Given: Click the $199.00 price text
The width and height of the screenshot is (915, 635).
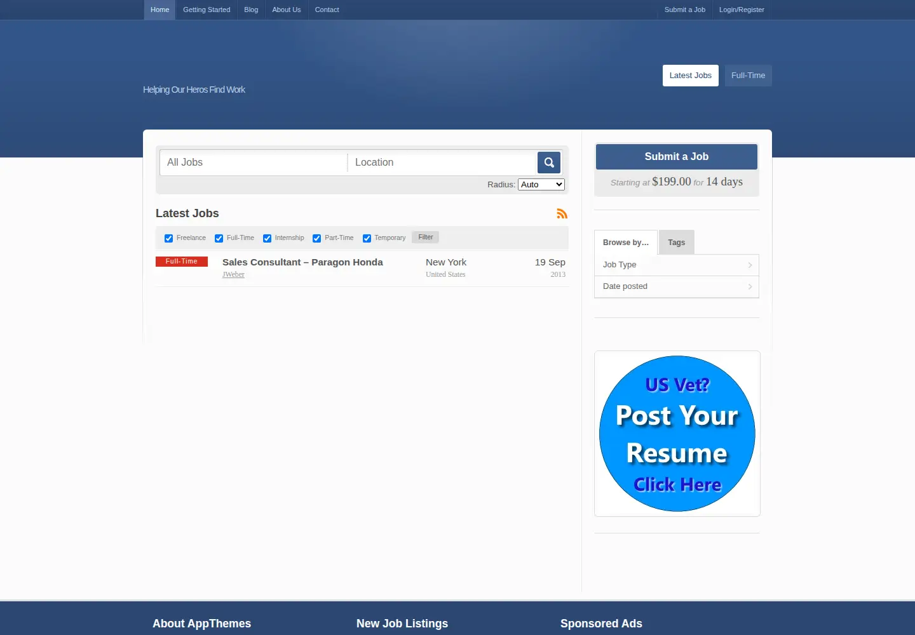Looking at the screenshot, I should click(x=672, y=182).
